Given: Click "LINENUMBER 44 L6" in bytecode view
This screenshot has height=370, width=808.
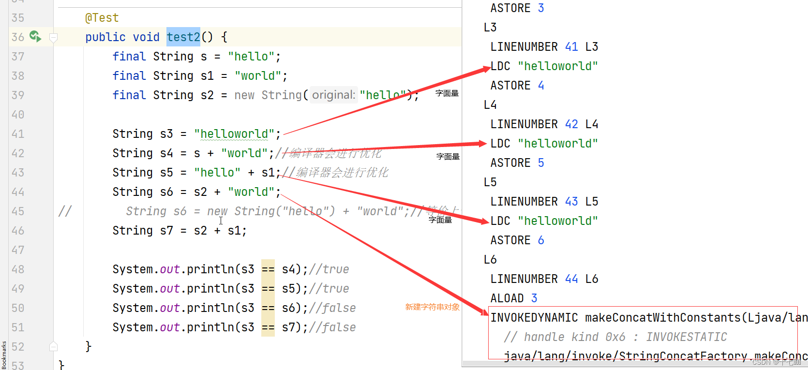Looking at the screenshot, I should 544,279.
